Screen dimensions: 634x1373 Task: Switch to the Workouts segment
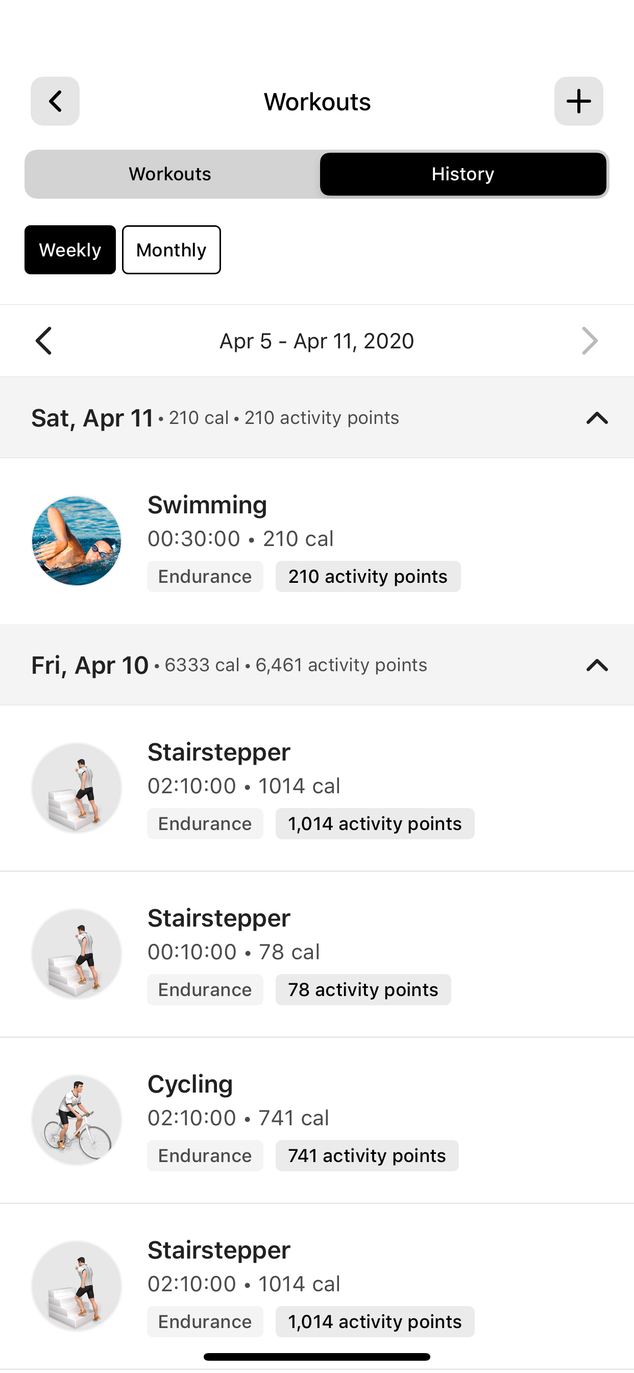point(170,174)
